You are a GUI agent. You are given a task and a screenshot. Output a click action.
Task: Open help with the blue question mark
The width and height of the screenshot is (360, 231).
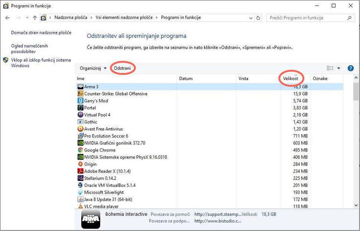pos(351,68)
